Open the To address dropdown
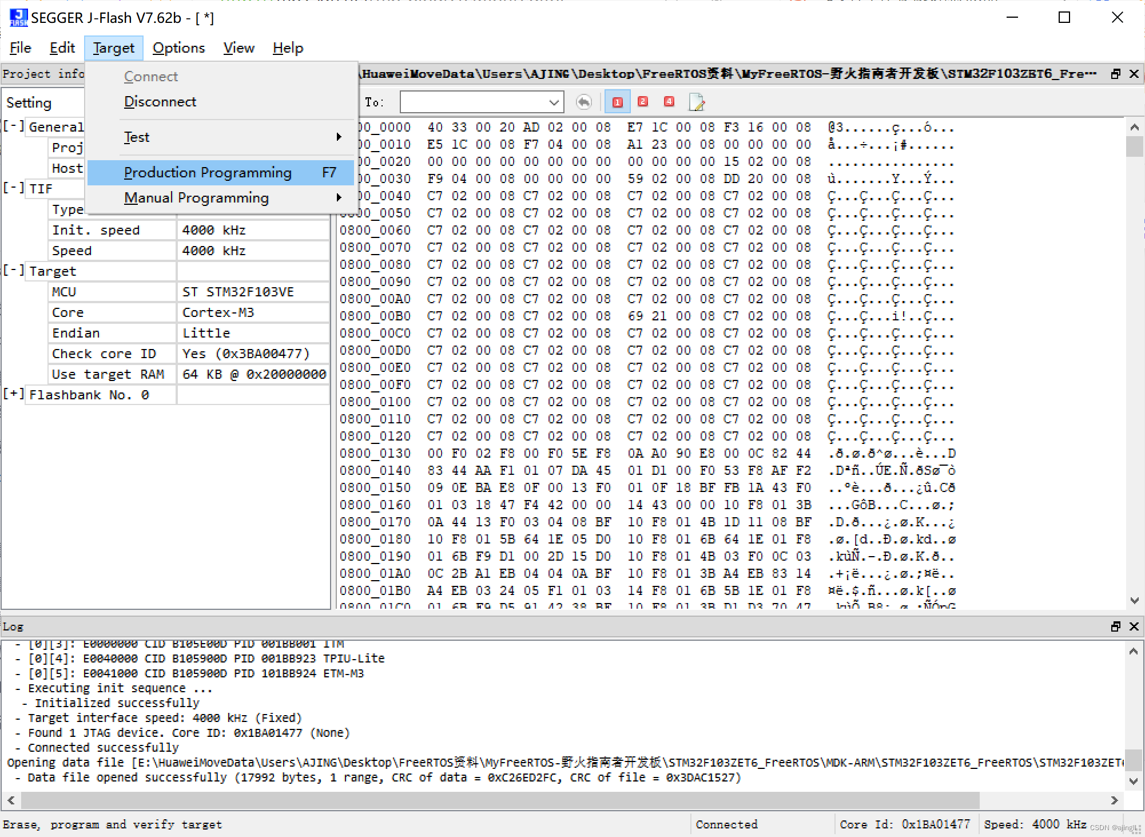 tap(552, 101)
